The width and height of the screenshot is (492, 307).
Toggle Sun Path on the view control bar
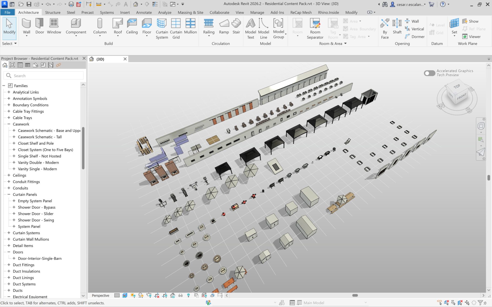[132, 295]
